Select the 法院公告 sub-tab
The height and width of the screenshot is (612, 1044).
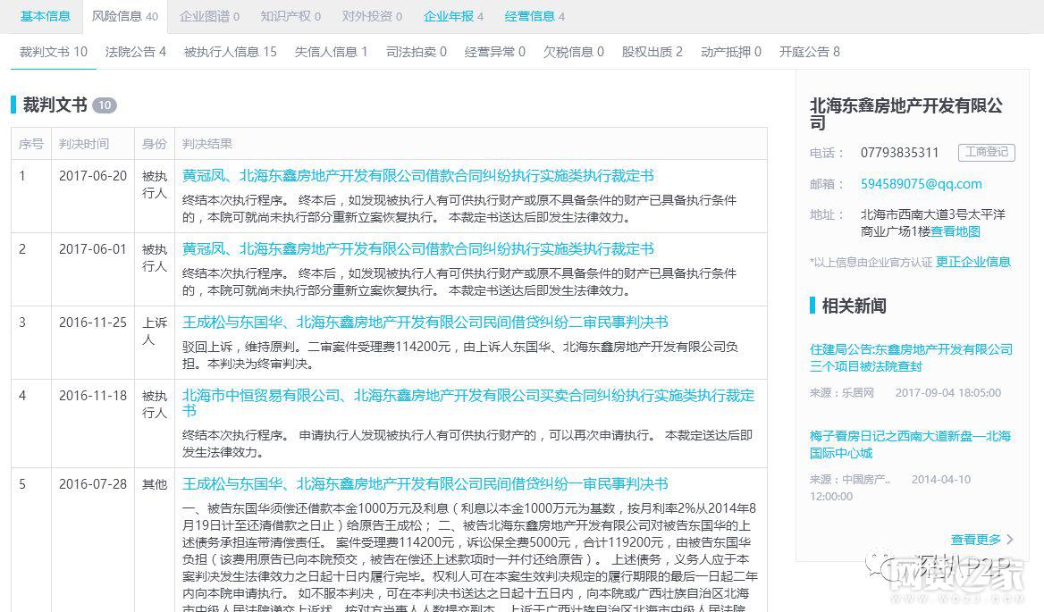coord(130,52)
